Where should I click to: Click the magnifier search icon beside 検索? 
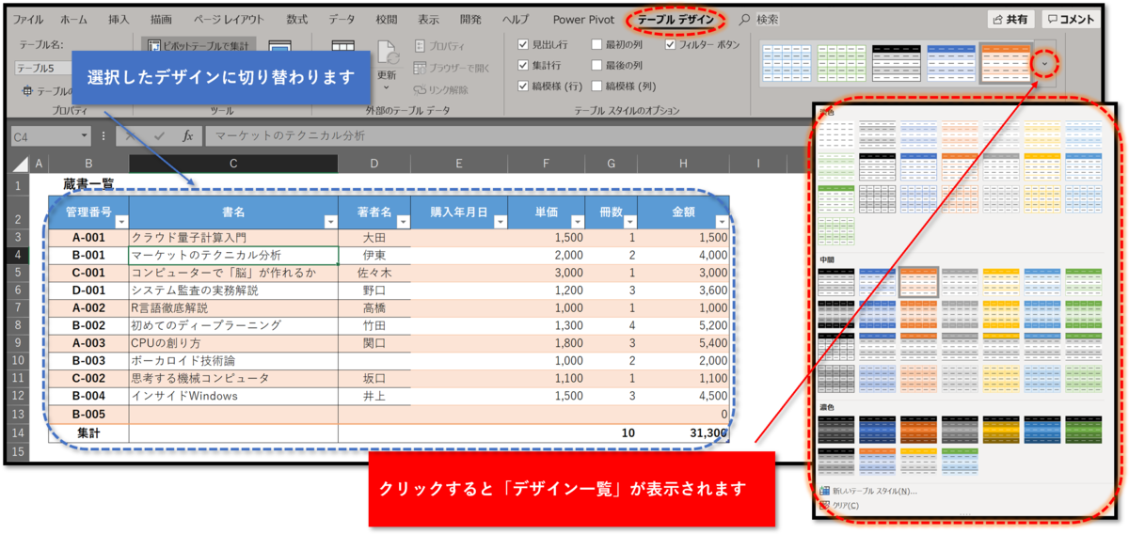pyautogui.click(x=745, y=19)
